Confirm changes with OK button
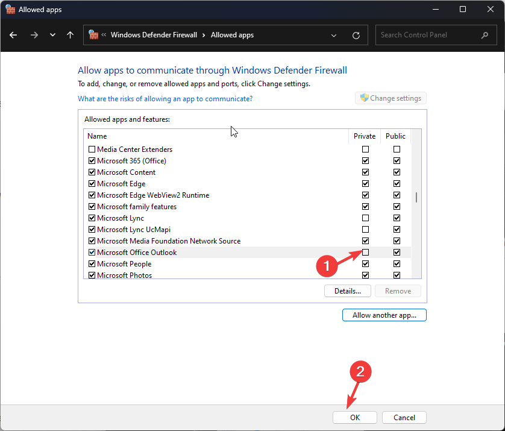This screenshot has height=431, width=505. coord(355,418)
